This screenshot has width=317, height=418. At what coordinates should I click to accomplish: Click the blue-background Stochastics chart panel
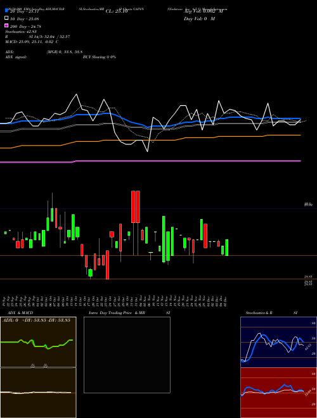tap(278, 342)
